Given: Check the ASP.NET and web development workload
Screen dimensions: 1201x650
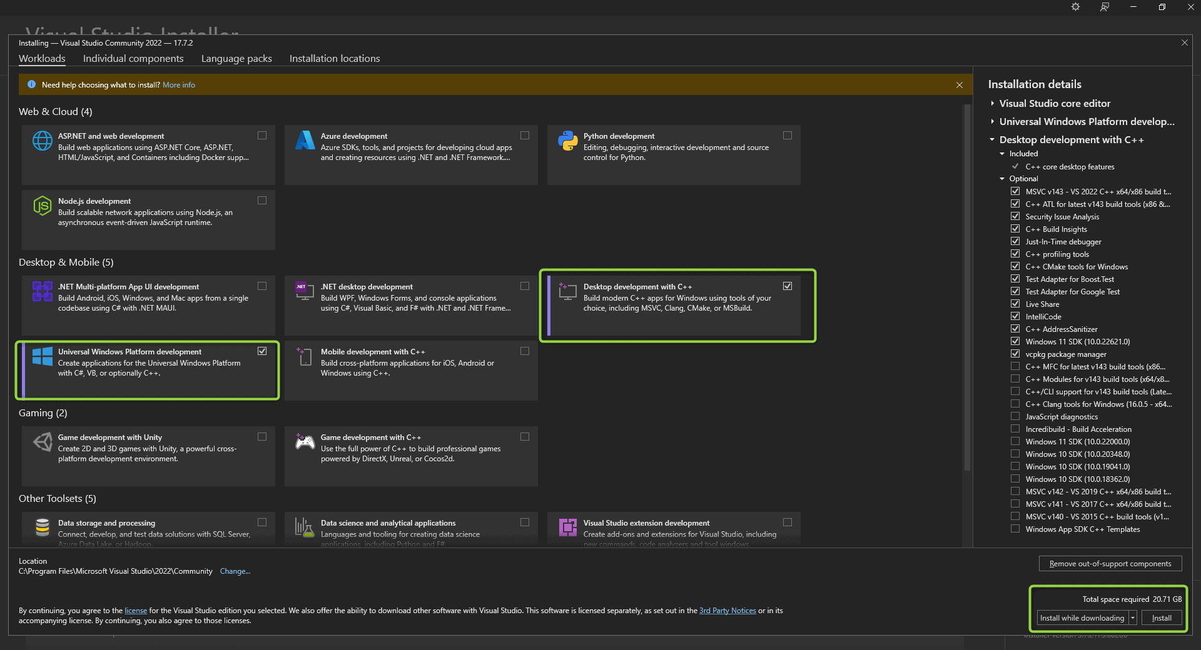Looking at the screenshot, I should [262, 136].
